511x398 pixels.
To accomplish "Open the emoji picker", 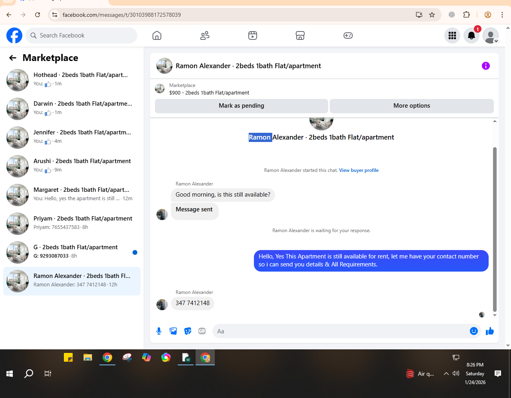I will 474,331.
